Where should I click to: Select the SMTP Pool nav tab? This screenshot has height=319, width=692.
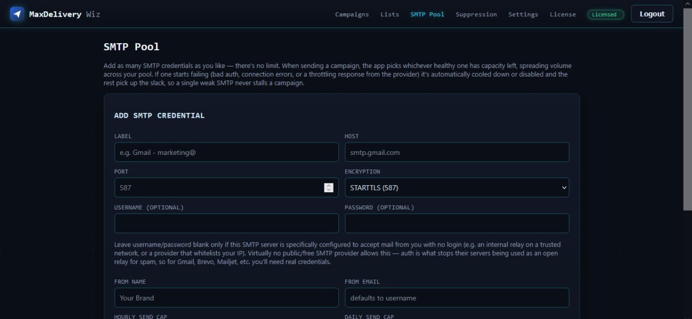pyautogui.click(x=427, y=15)
